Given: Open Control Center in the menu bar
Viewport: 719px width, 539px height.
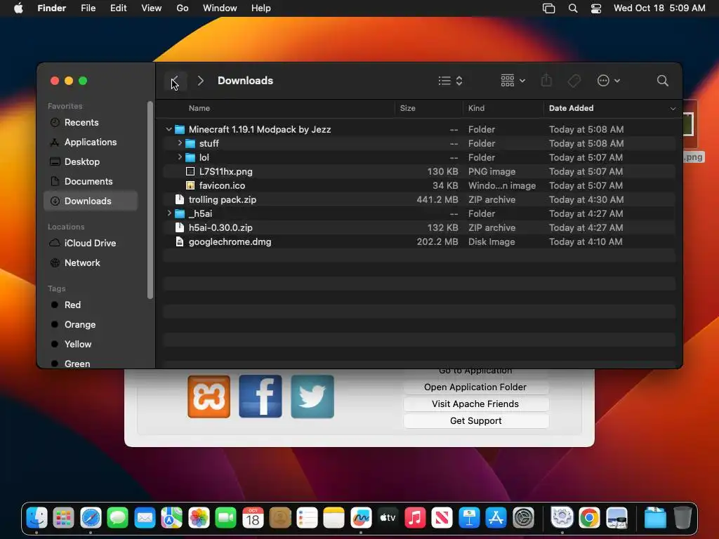Looking at the screenshot, I should [596, 8].
